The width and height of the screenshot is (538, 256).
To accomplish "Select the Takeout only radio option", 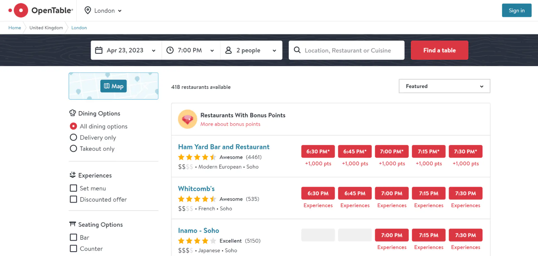I will point(73,149).
